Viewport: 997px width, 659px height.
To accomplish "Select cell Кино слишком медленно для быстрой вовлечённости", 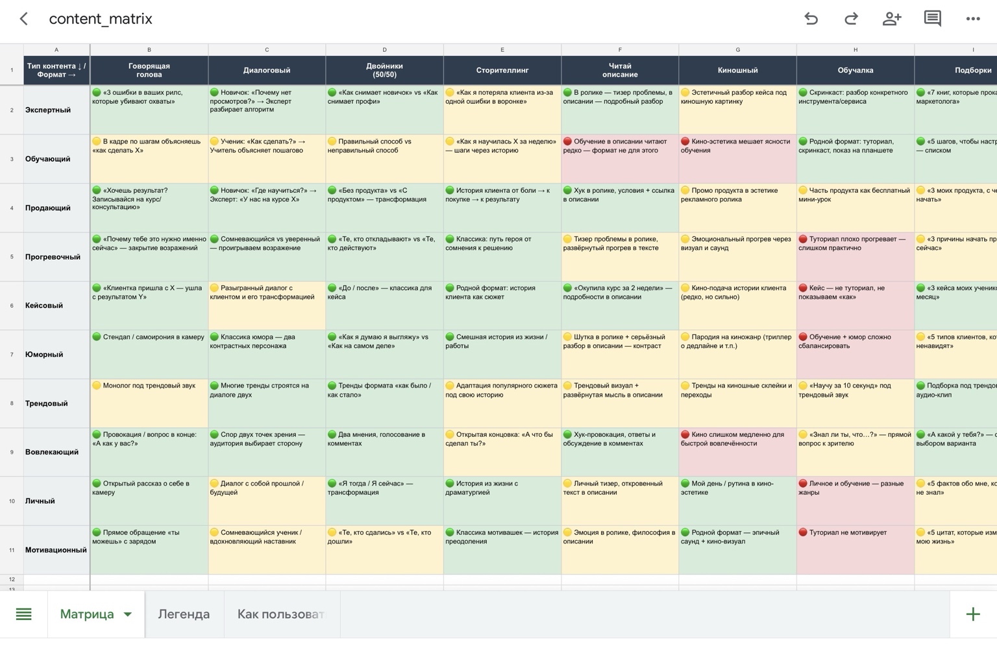I will [737, 452].
